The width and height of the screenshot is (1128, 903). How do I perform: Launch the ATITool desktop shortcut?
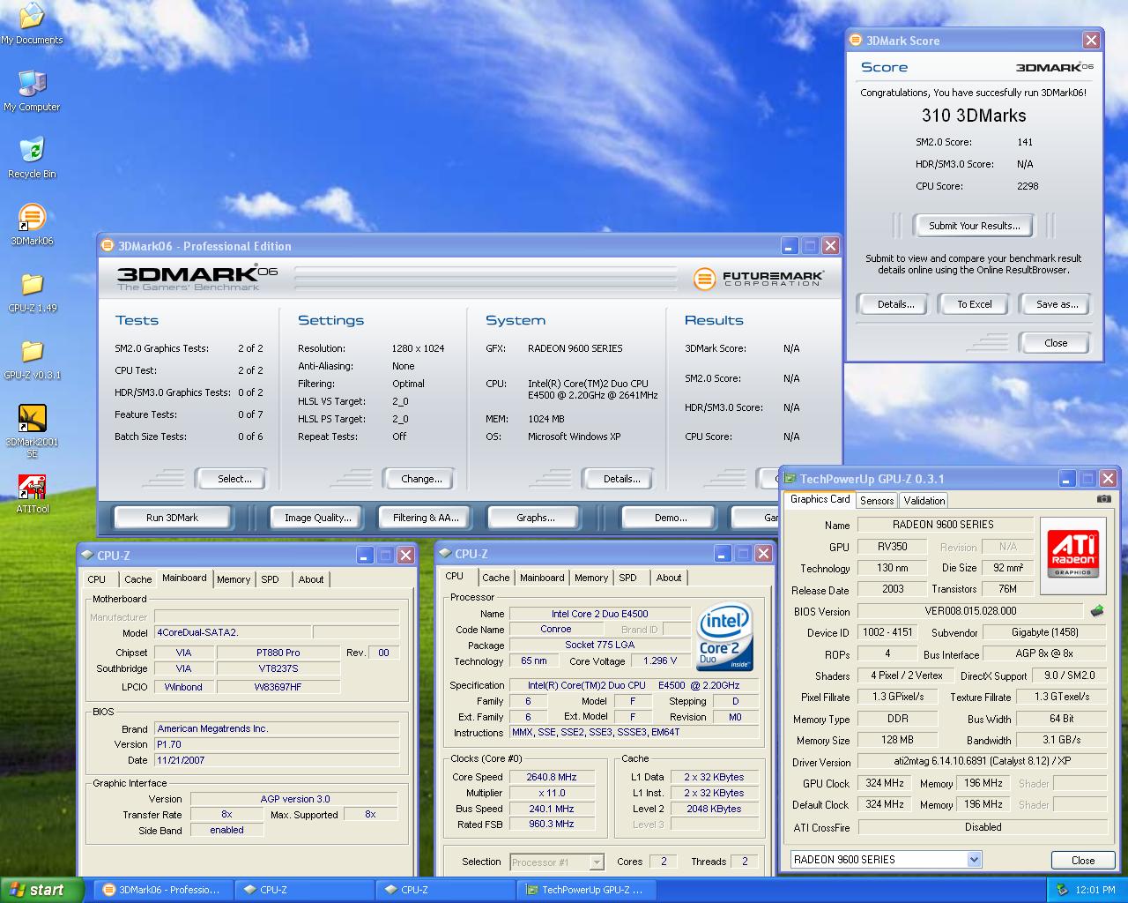[32, 494]
